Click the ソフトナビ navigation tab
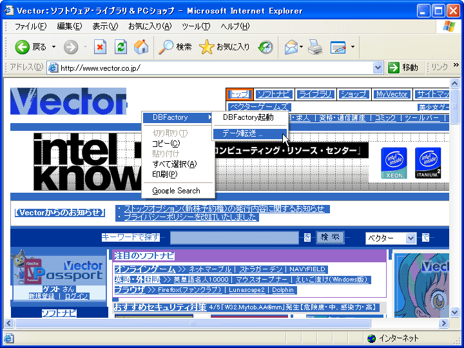The width and height of the screenshot is (464, 348). coord(274,94)
